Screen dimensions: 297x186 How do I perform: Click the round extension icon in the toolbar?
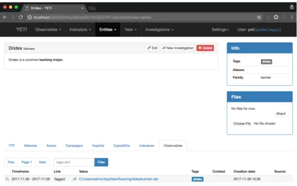click(276, 17)
